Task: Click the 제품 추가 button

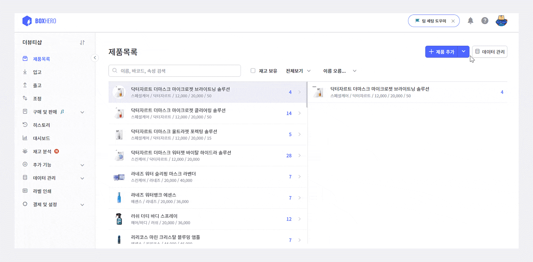Action: [x=442, y=52]
